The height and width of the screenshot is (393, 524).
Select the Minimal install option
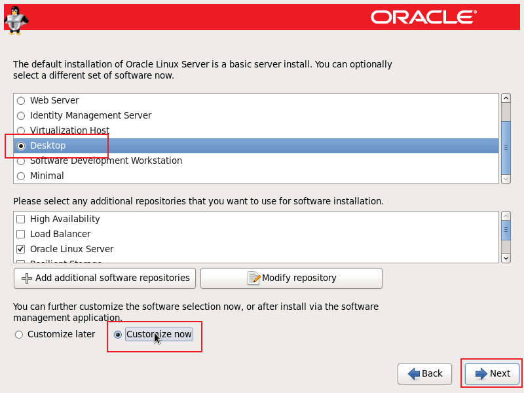[x=21, y=176]
